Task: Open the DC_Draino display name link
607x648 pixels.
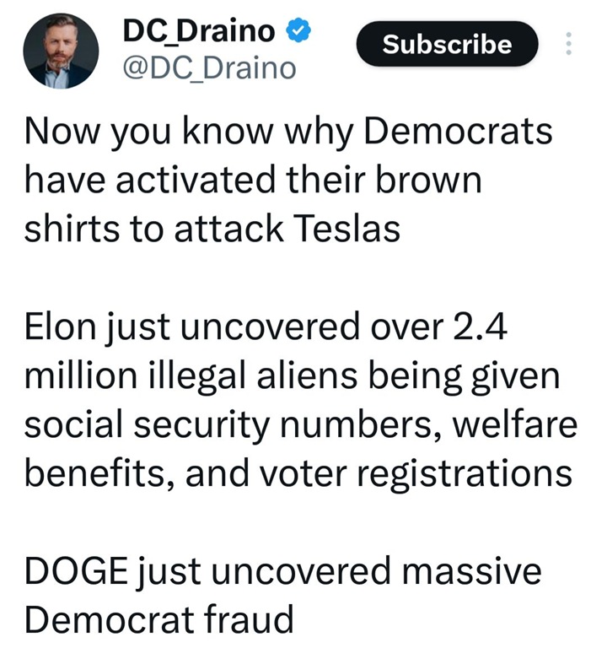Action: 198,31
